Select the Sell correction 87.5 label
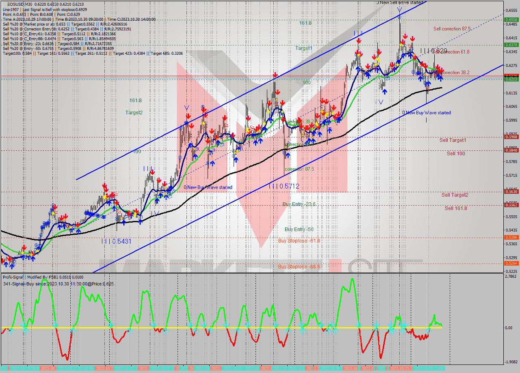The height and width of the screenshot is (373, 520). coord(452,29)
